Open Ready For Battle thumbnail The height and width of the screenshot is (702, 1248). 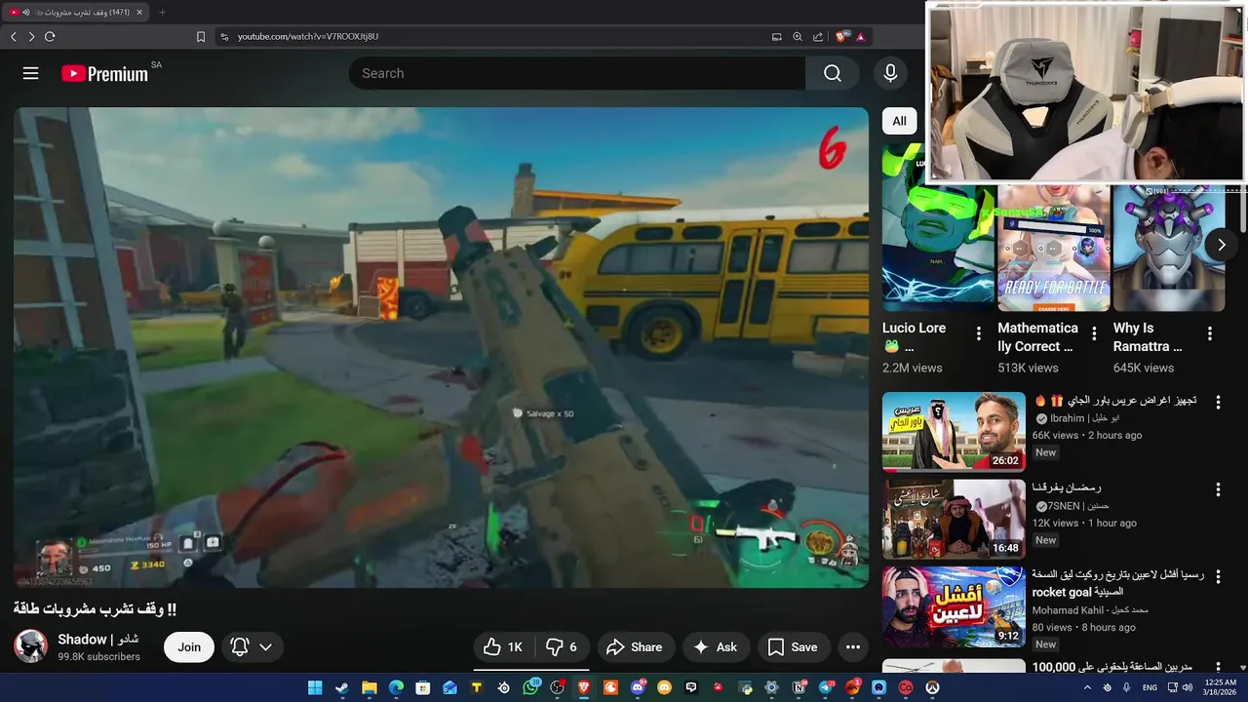tap(1053, 246)
